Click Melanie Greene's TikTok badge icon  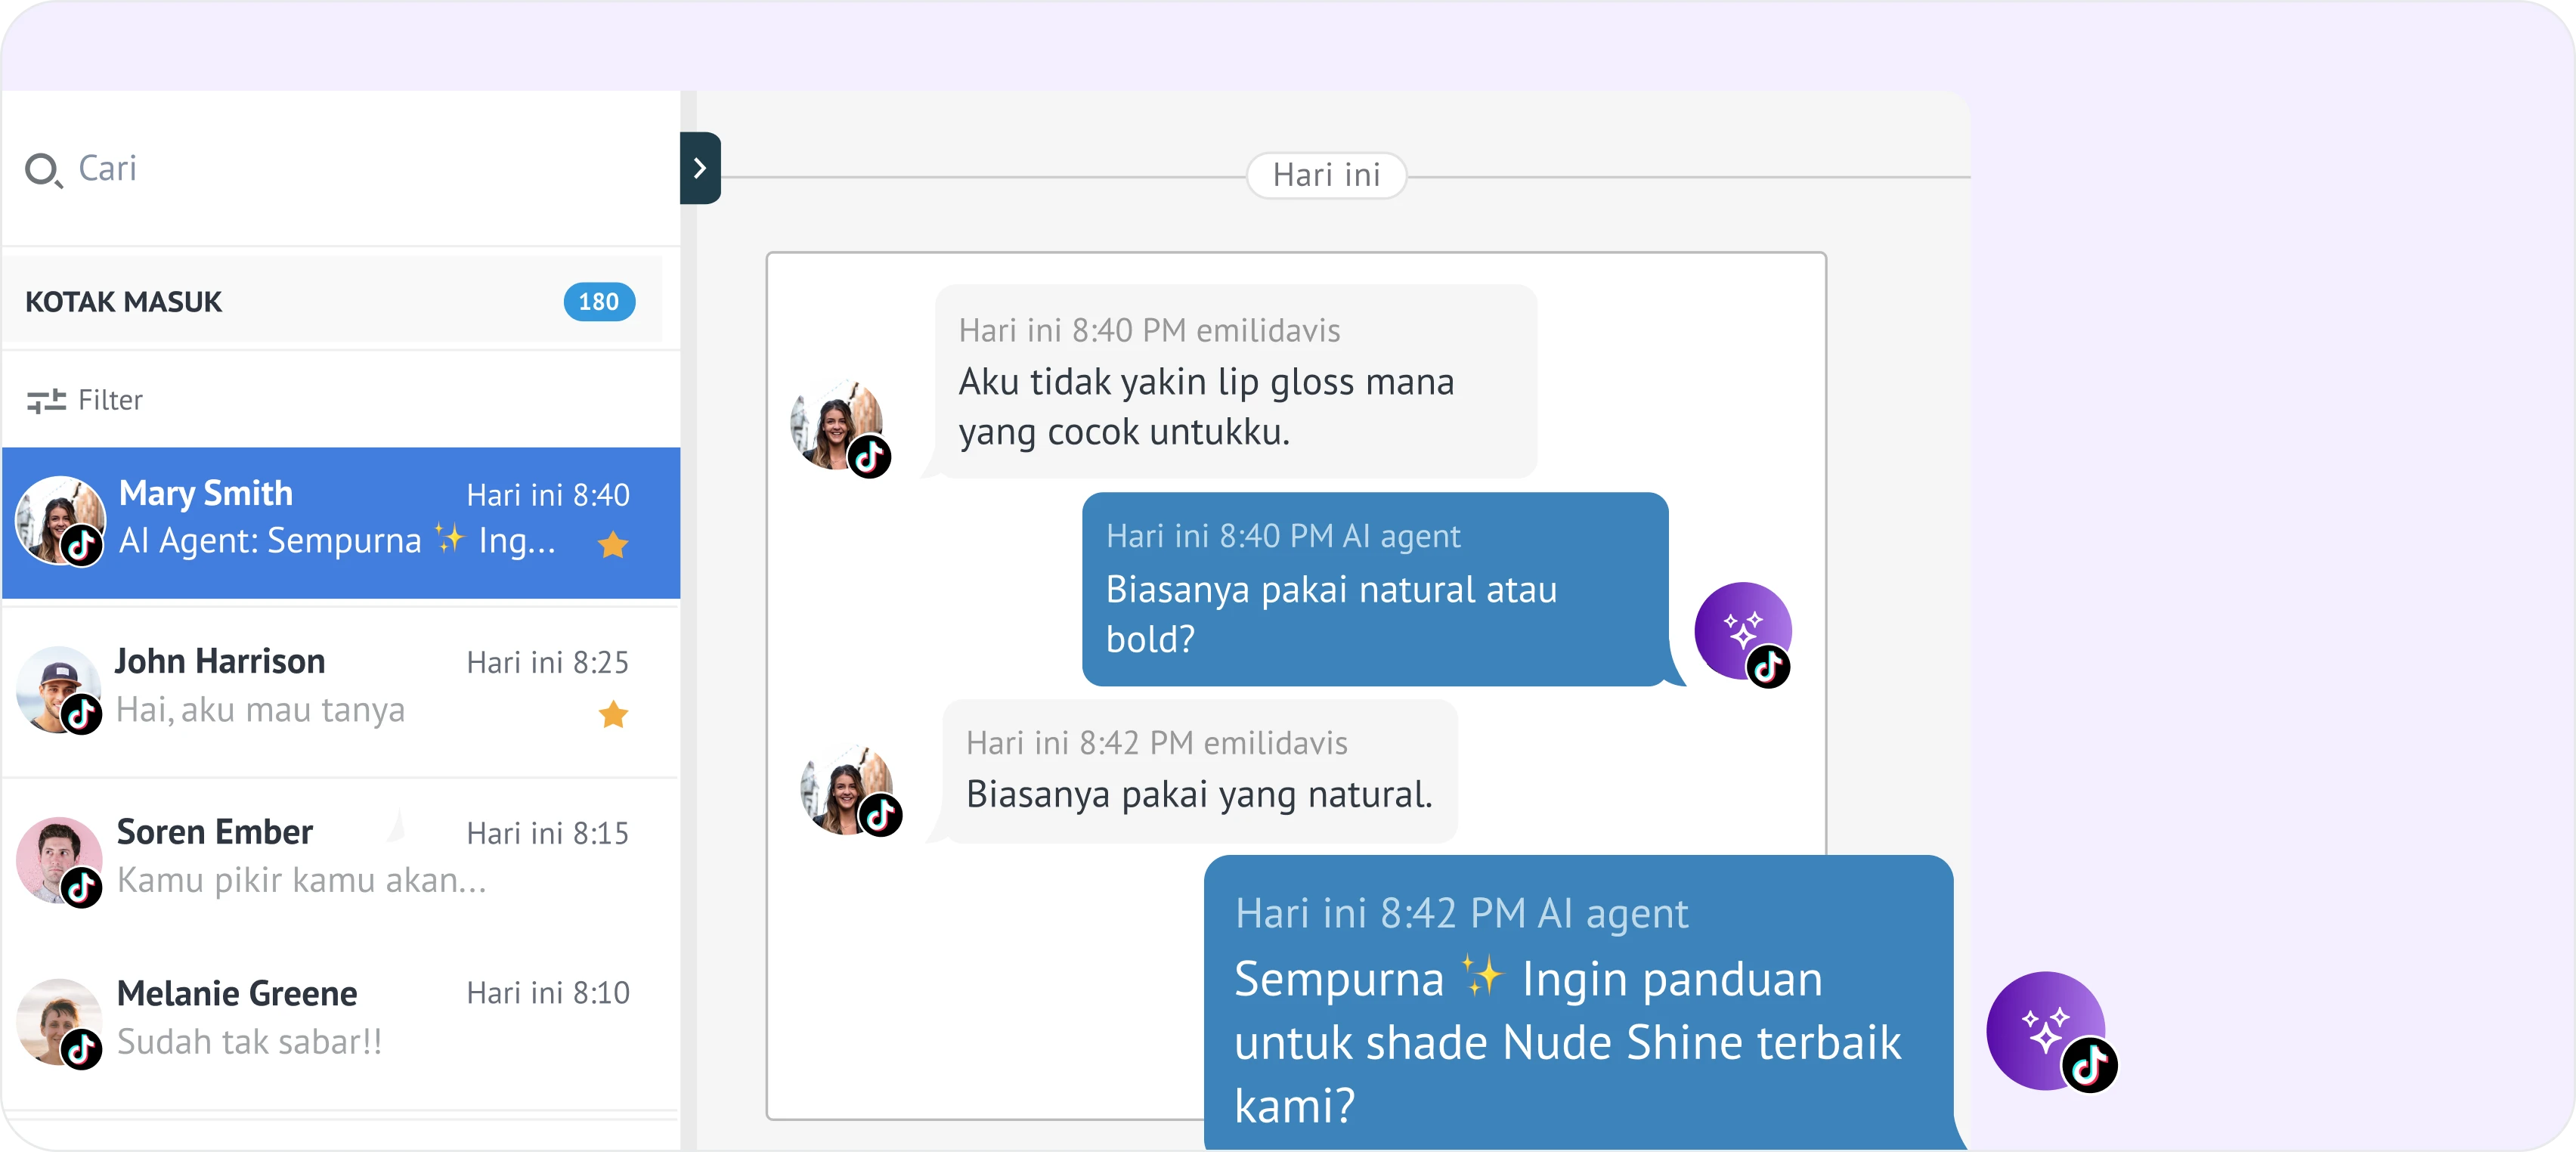point(82,1049)
